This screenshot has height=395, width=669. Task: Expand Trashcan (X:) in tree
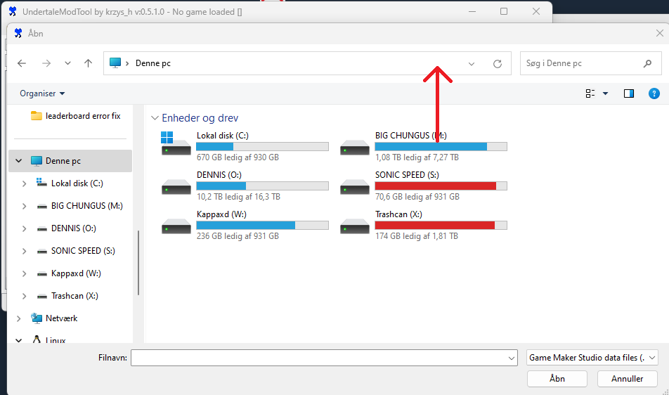25,296
